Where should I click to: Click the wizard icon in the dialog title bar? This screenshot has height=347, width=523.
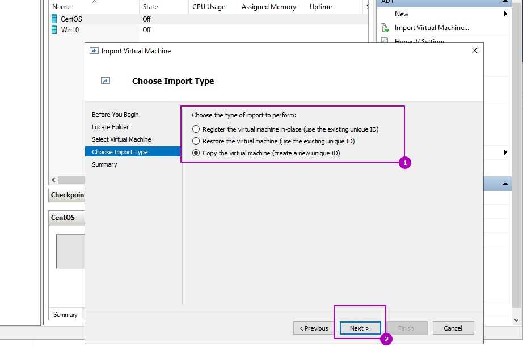click(94, 51)
